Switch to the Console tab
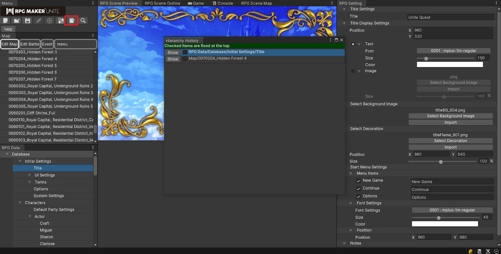The height and width of the screenshot is (254, 501). [x=223, y=3]
